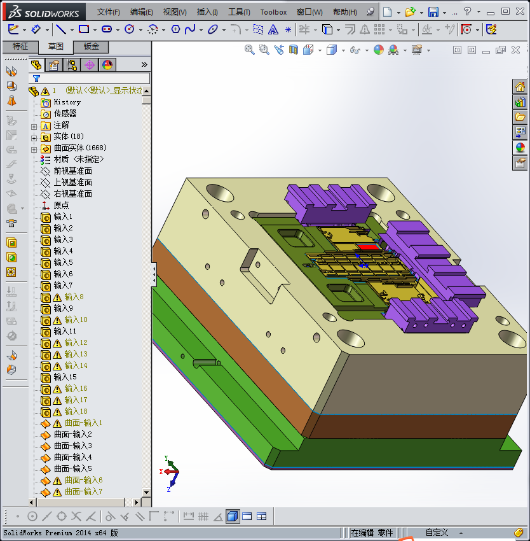Click the panel collapse handle
530x541 pixels.
click(154, 274)
